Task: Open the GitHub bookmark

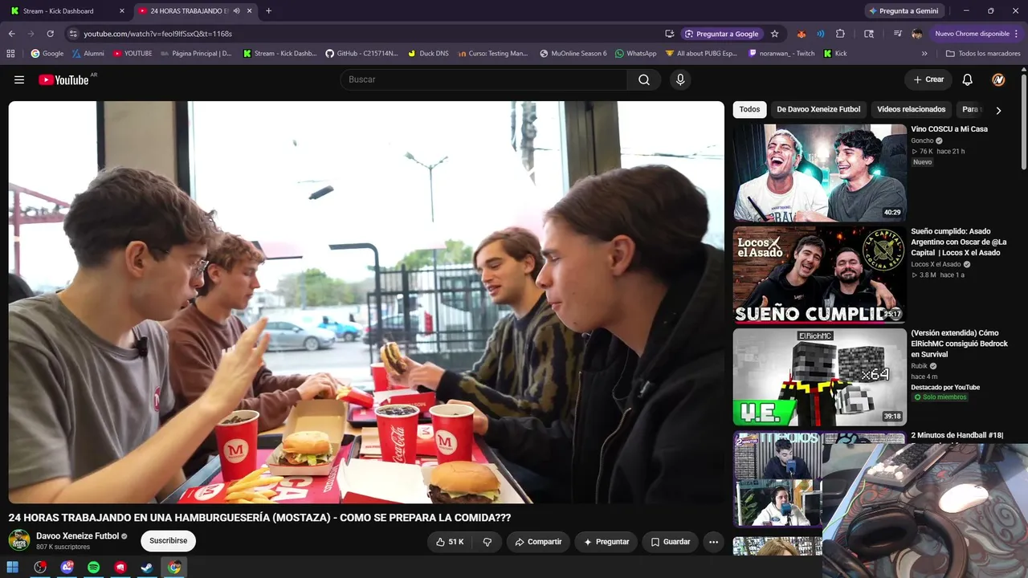Action: point(361,54)
